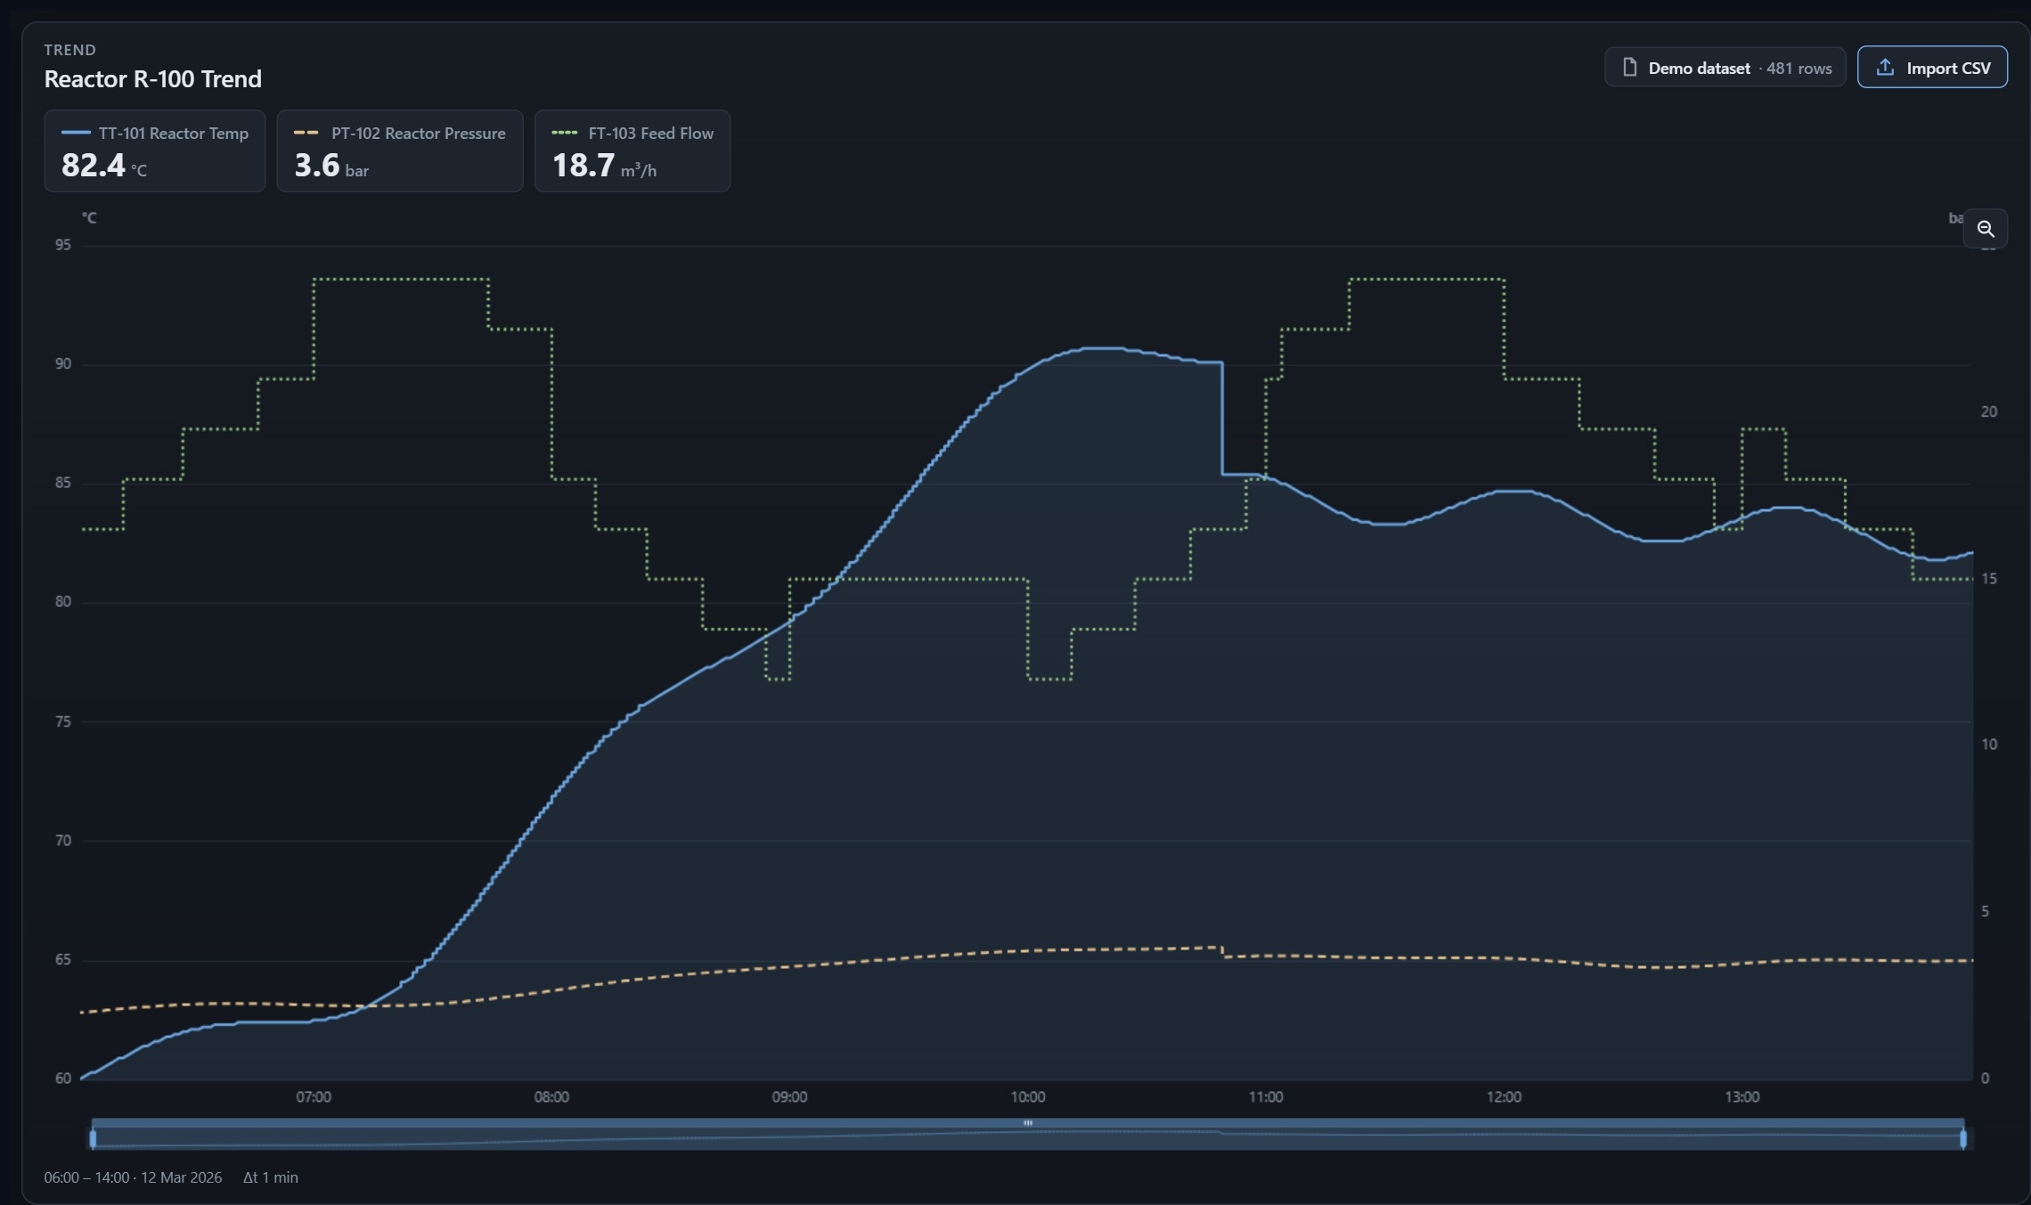Click the Reactor R-100 Trend title

click(x=153, y=79)
